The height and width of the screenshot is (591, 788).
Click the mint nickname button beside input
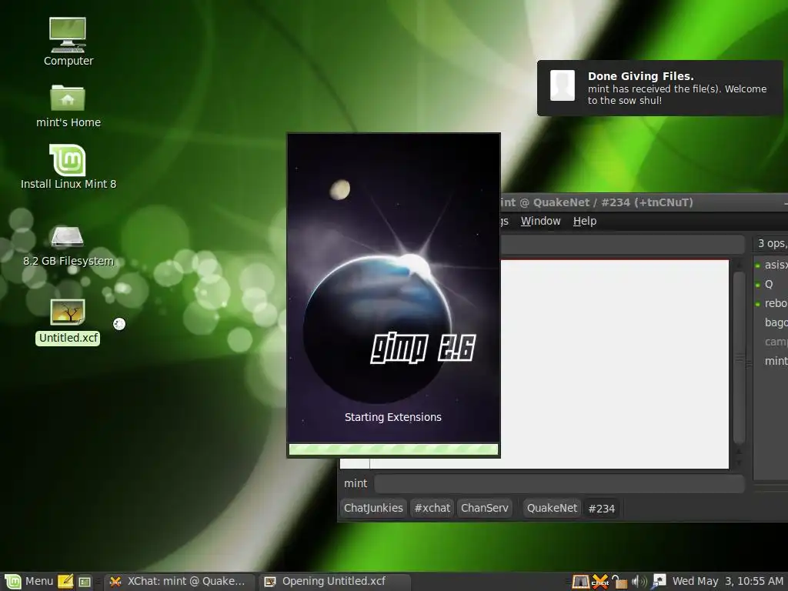coord(356,483)
